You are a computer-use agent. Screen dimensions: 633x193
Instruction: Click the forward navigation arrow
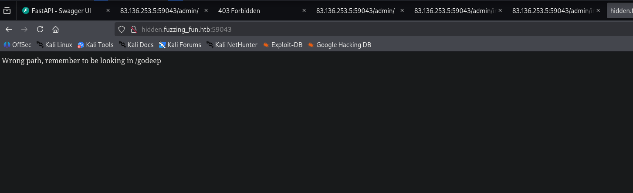point(24,30)
